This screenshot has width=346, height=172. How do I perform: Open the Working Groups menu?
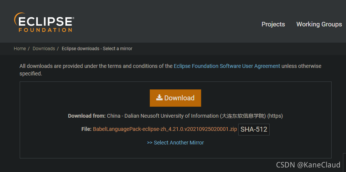[319, 24]
